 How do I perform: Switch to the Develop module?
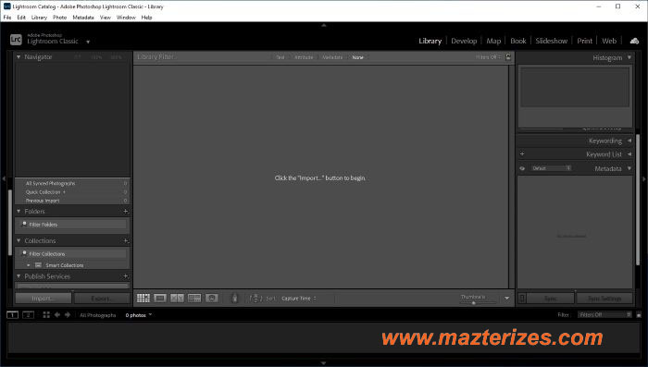(x=464, y=41)
